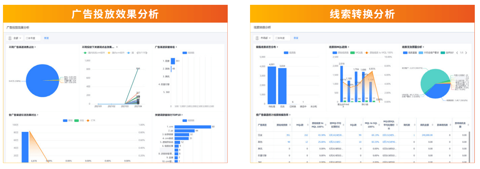Open the 152 MQL link in 百度 row
Image resolution: width=480 pixels, height=169 pixels.
coord(305,135)
